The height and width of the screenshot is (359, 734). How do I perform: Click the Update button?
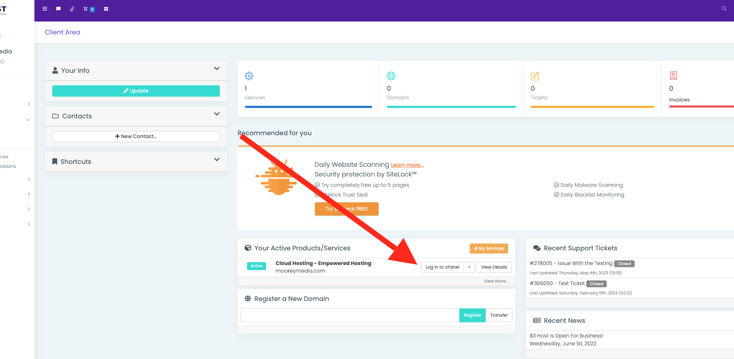pyautogui.click(x=136, y=91)
